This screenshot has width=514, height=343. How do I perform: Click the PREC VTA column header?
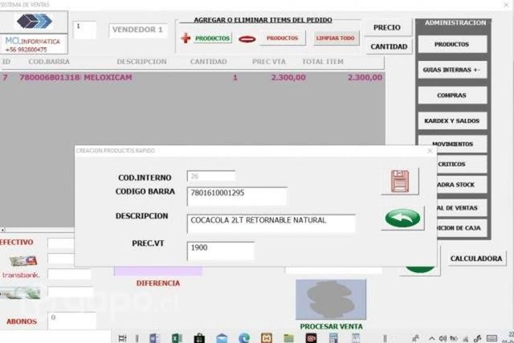coord(269,62)
